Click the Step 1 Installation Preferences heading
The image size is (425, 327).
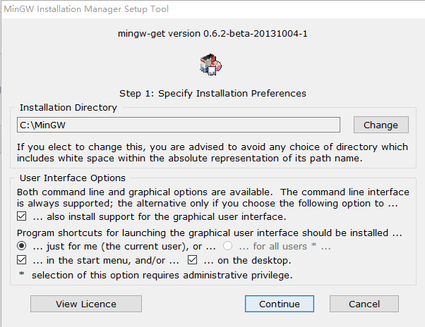click(212, 93)
